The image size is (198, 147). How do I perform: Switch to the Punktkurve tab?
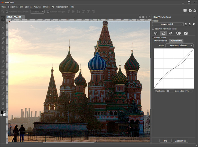tap(176, 41)
